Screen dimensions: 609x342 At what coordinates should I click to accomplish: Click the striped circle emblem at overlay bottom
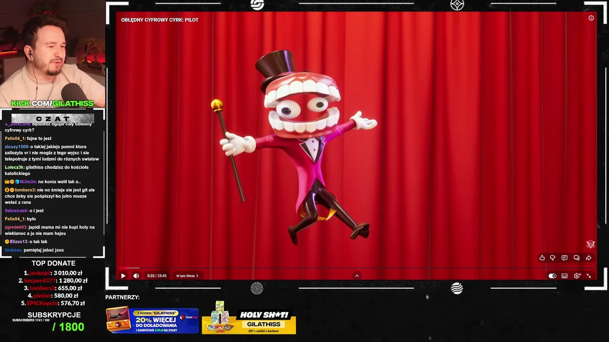pos(457,288)
